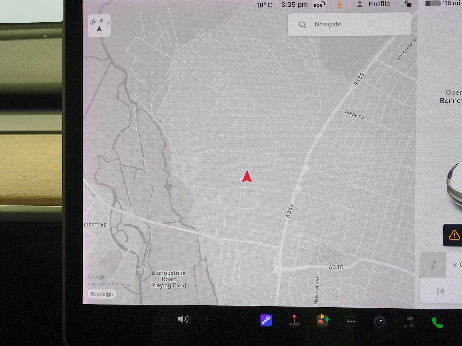Tap the red vehicle location arrow

tap(247, 177)
